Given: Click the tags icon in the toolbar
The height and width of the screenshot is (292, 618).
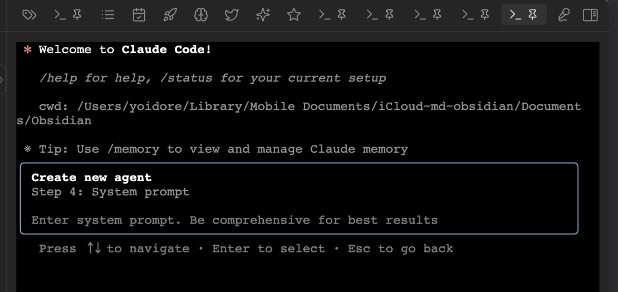Looking at the screenshot, I should (29, 15).
